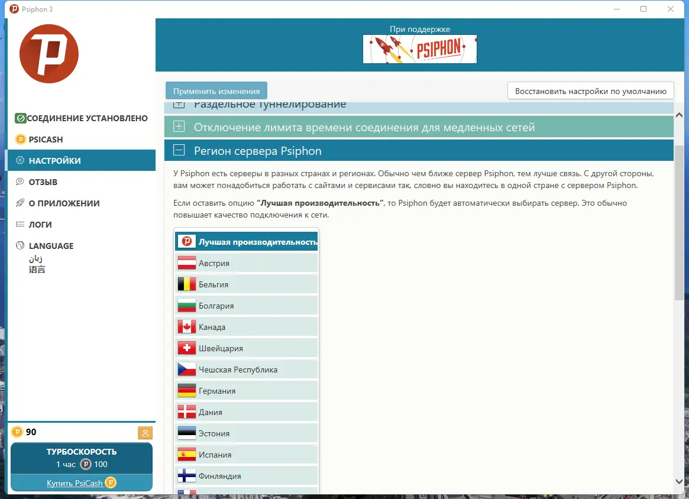Click the Switzerland flag icon
This screenshot has width=689, height=499.
click(187, 348)
